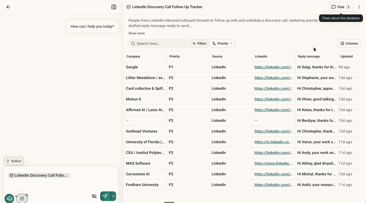Focus the Search rows field
The height and width of the screenshot is (203, 366).
(x=158, y=43)
